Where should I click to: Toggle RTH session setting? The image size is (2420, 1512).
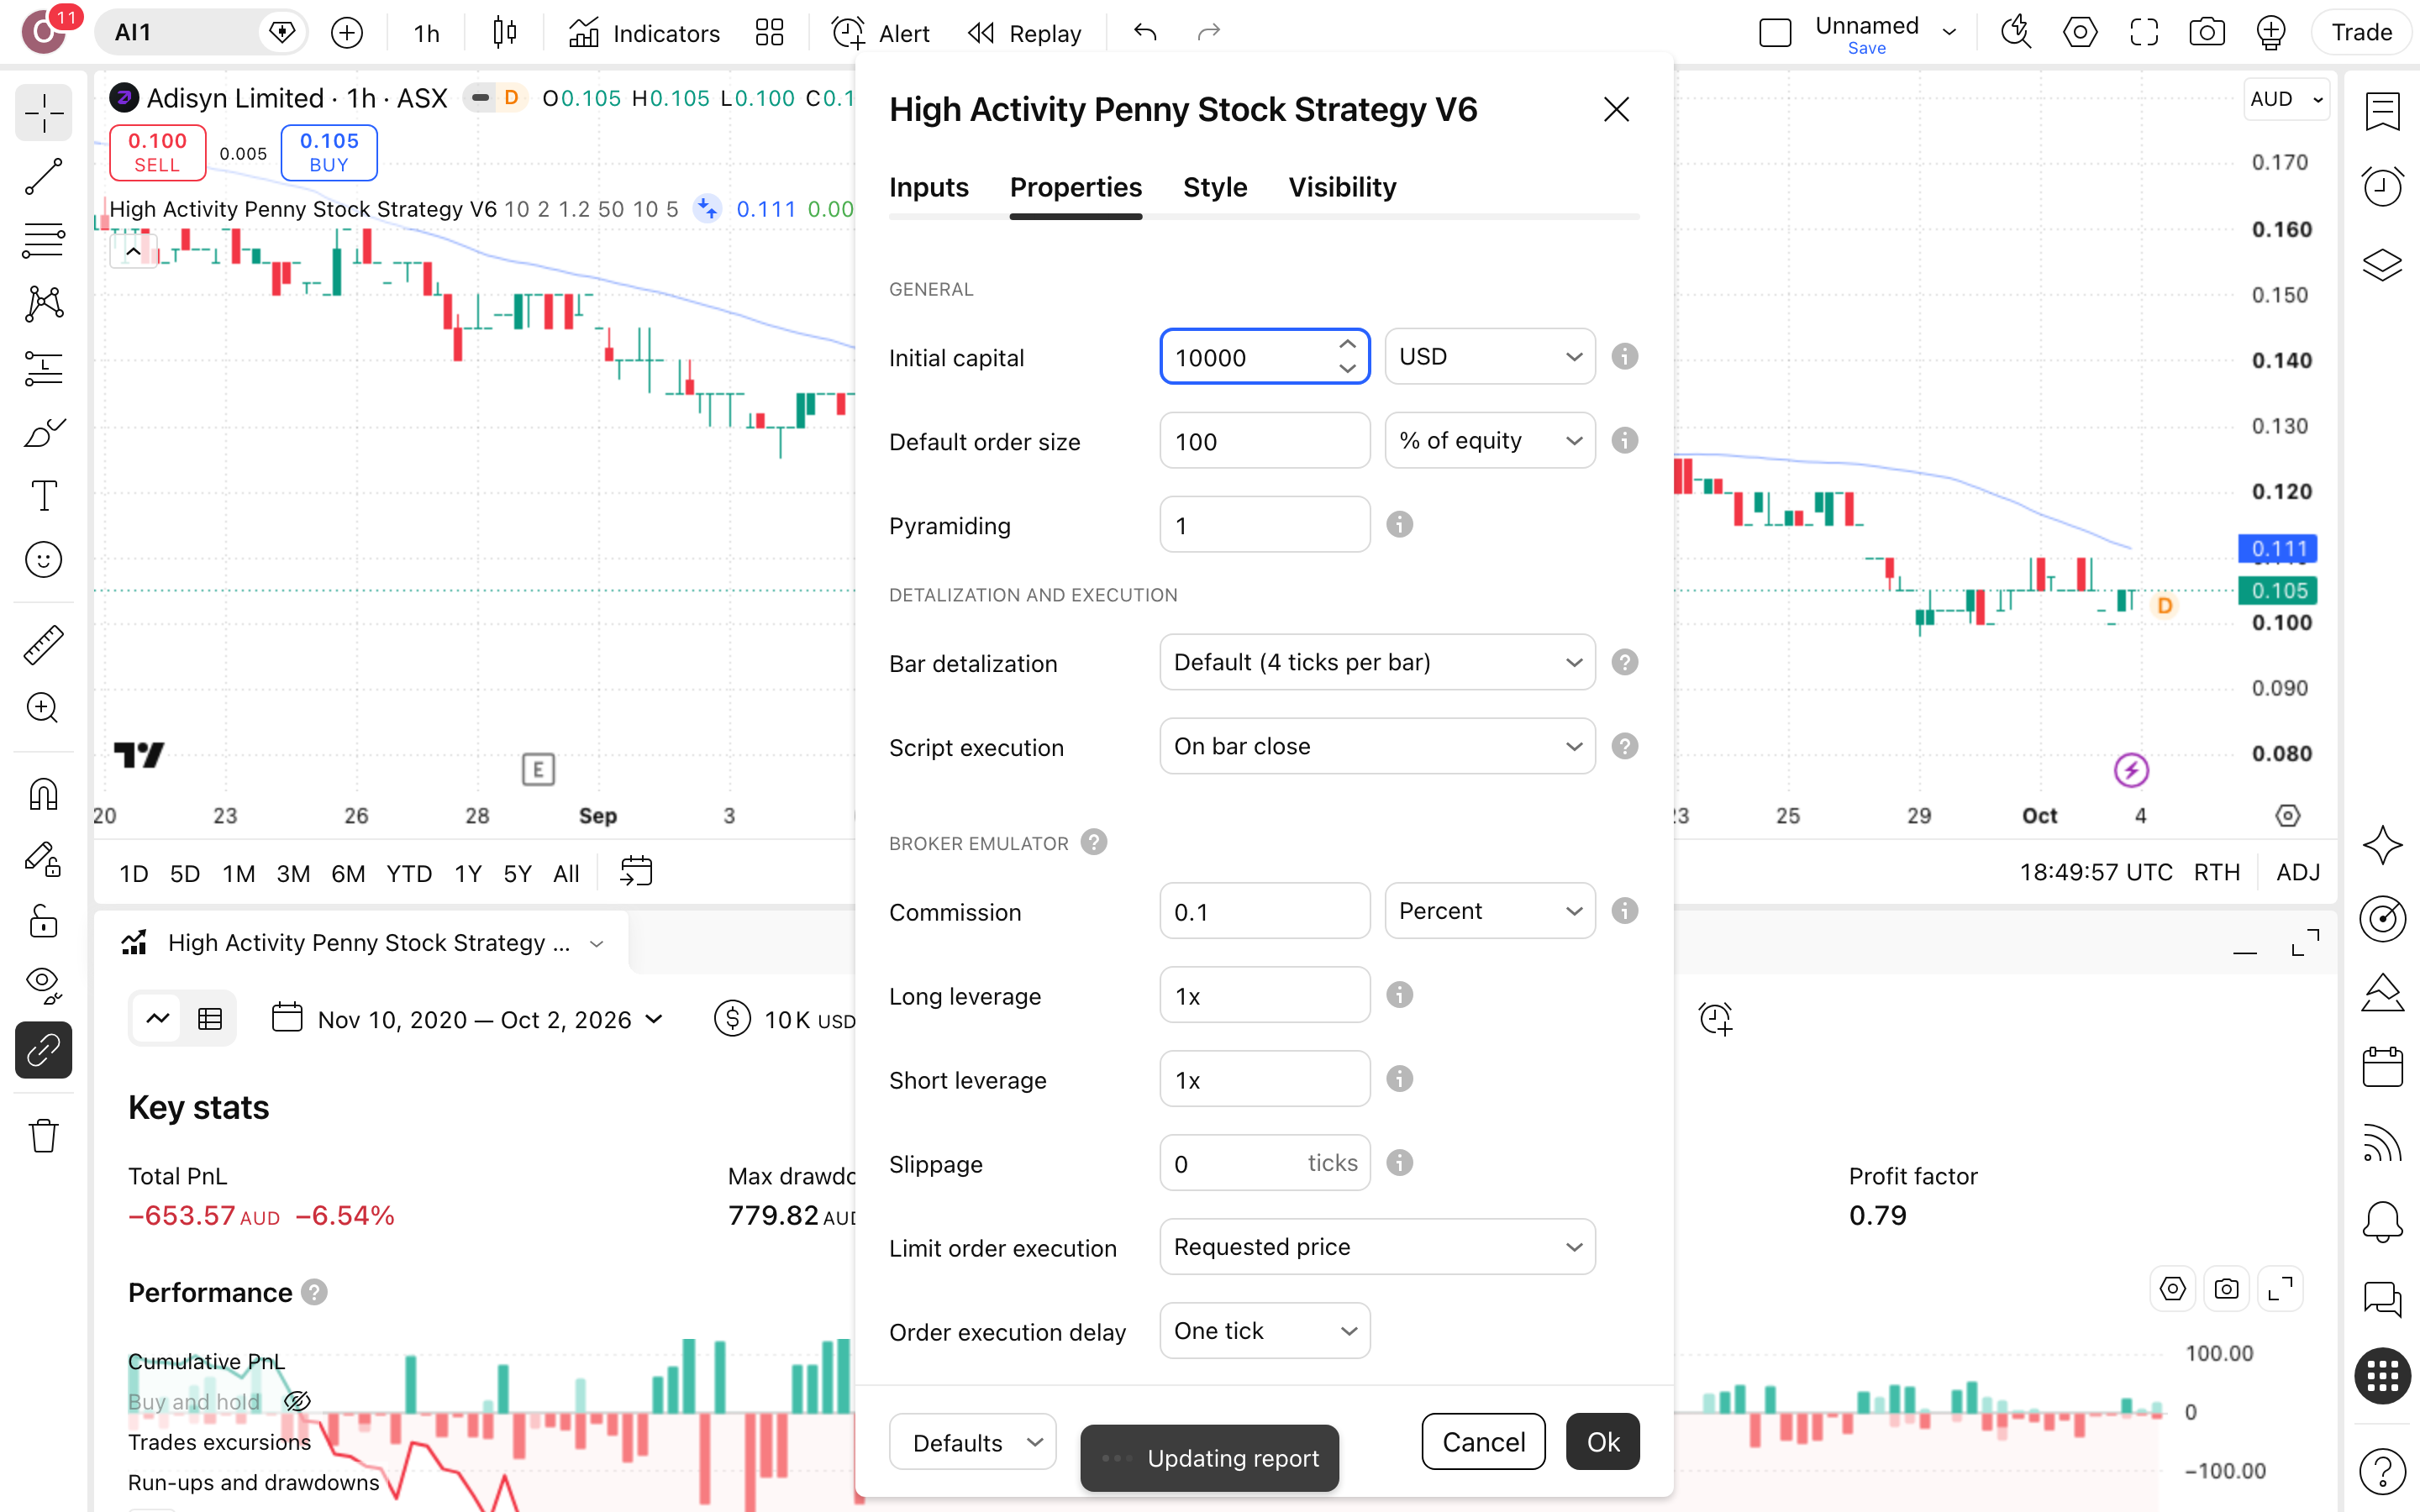2217,872
